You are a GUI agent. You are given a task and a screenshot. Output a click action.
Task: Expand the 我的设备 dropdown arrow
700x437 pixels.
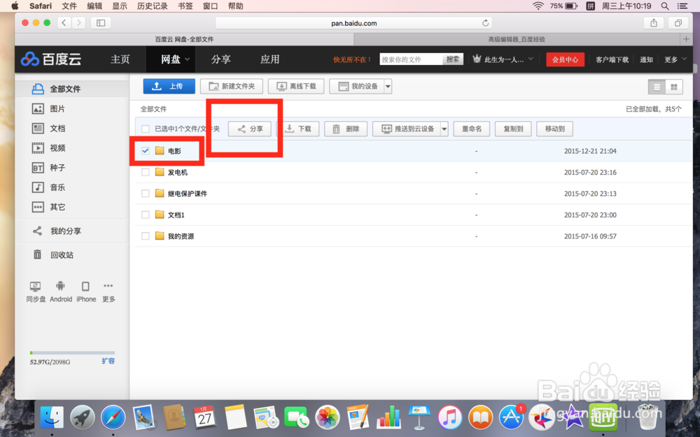click(x=387, y=86)
